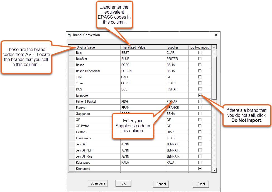The image size is (272, 192).
Task: Select the empty Translated Value cell for KitchenAid
Action: click(x=143, y=169)
